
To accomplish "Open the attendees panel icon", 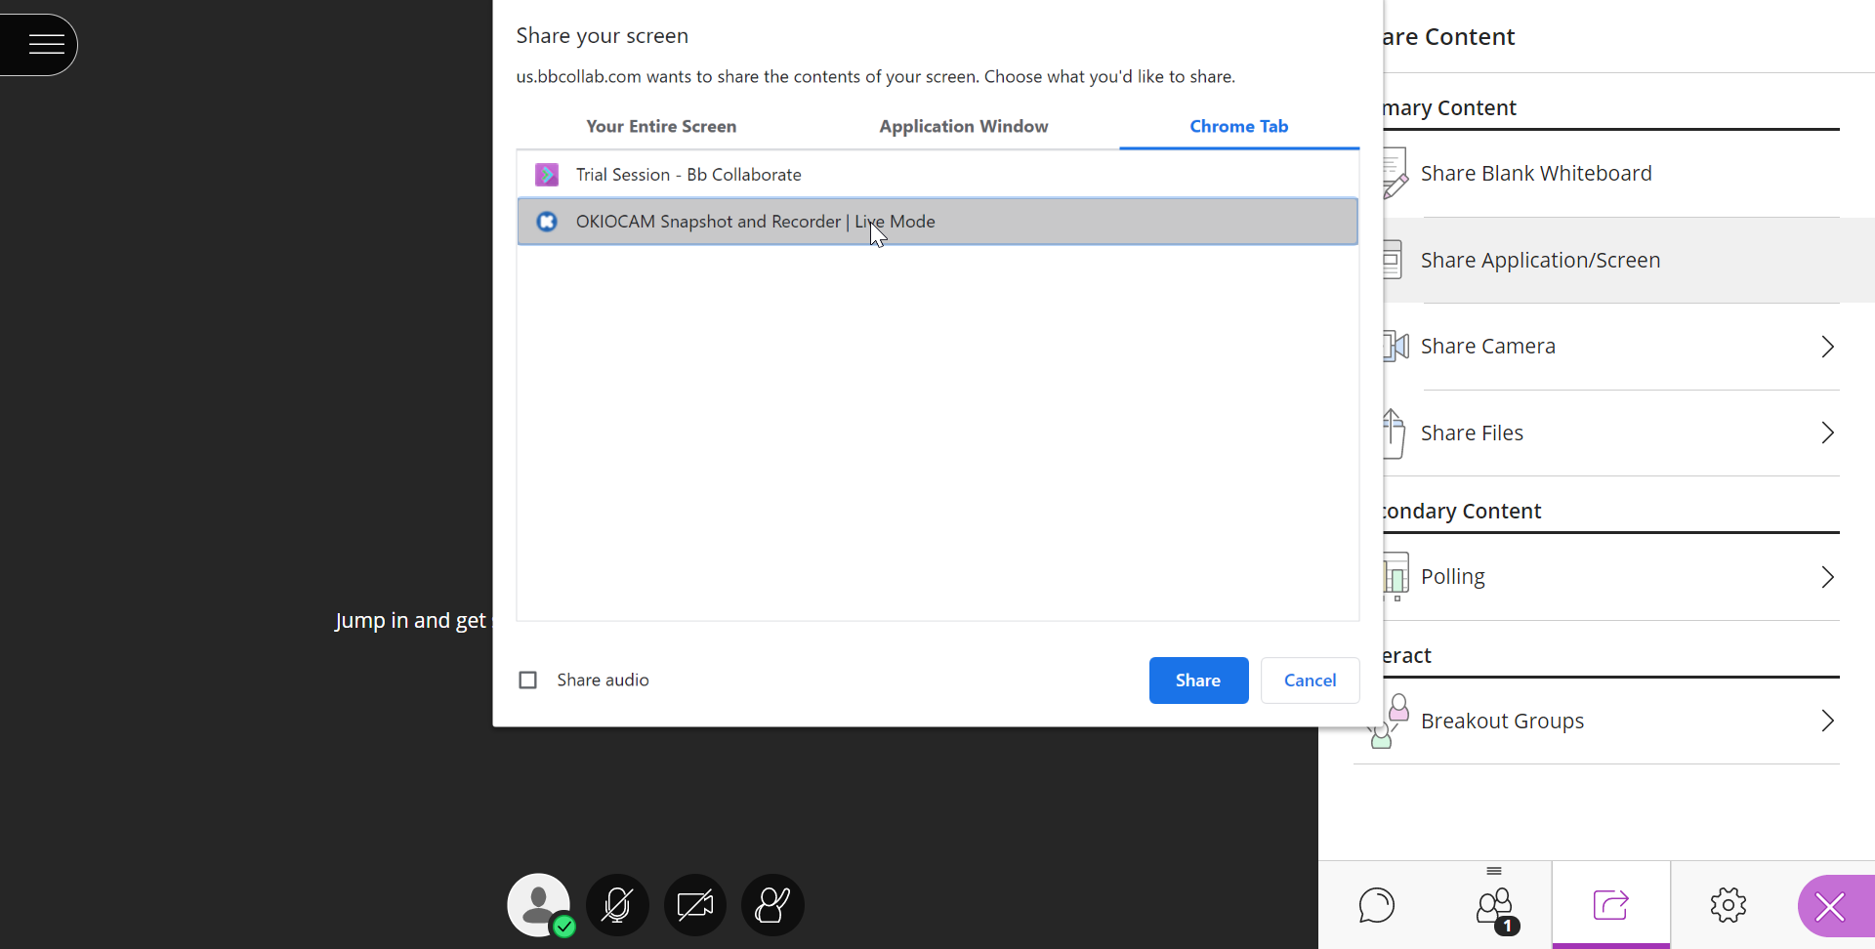I will point(1494,907).
